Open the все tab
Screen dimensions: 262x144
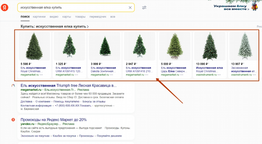tap(112, 17)
